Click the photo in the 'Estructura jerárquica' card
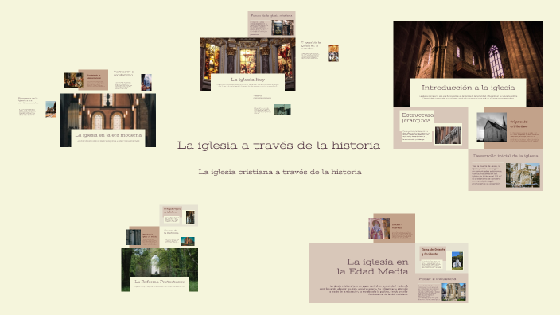 [x=448, y=135]
